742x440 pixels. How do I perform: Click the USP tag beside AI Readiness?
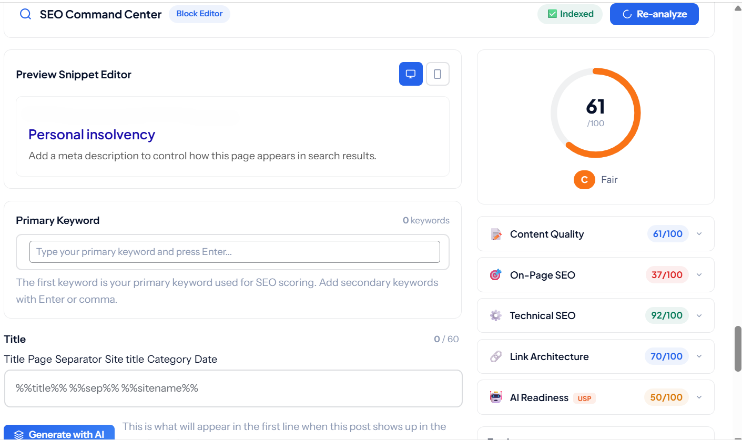pos(585,398)
